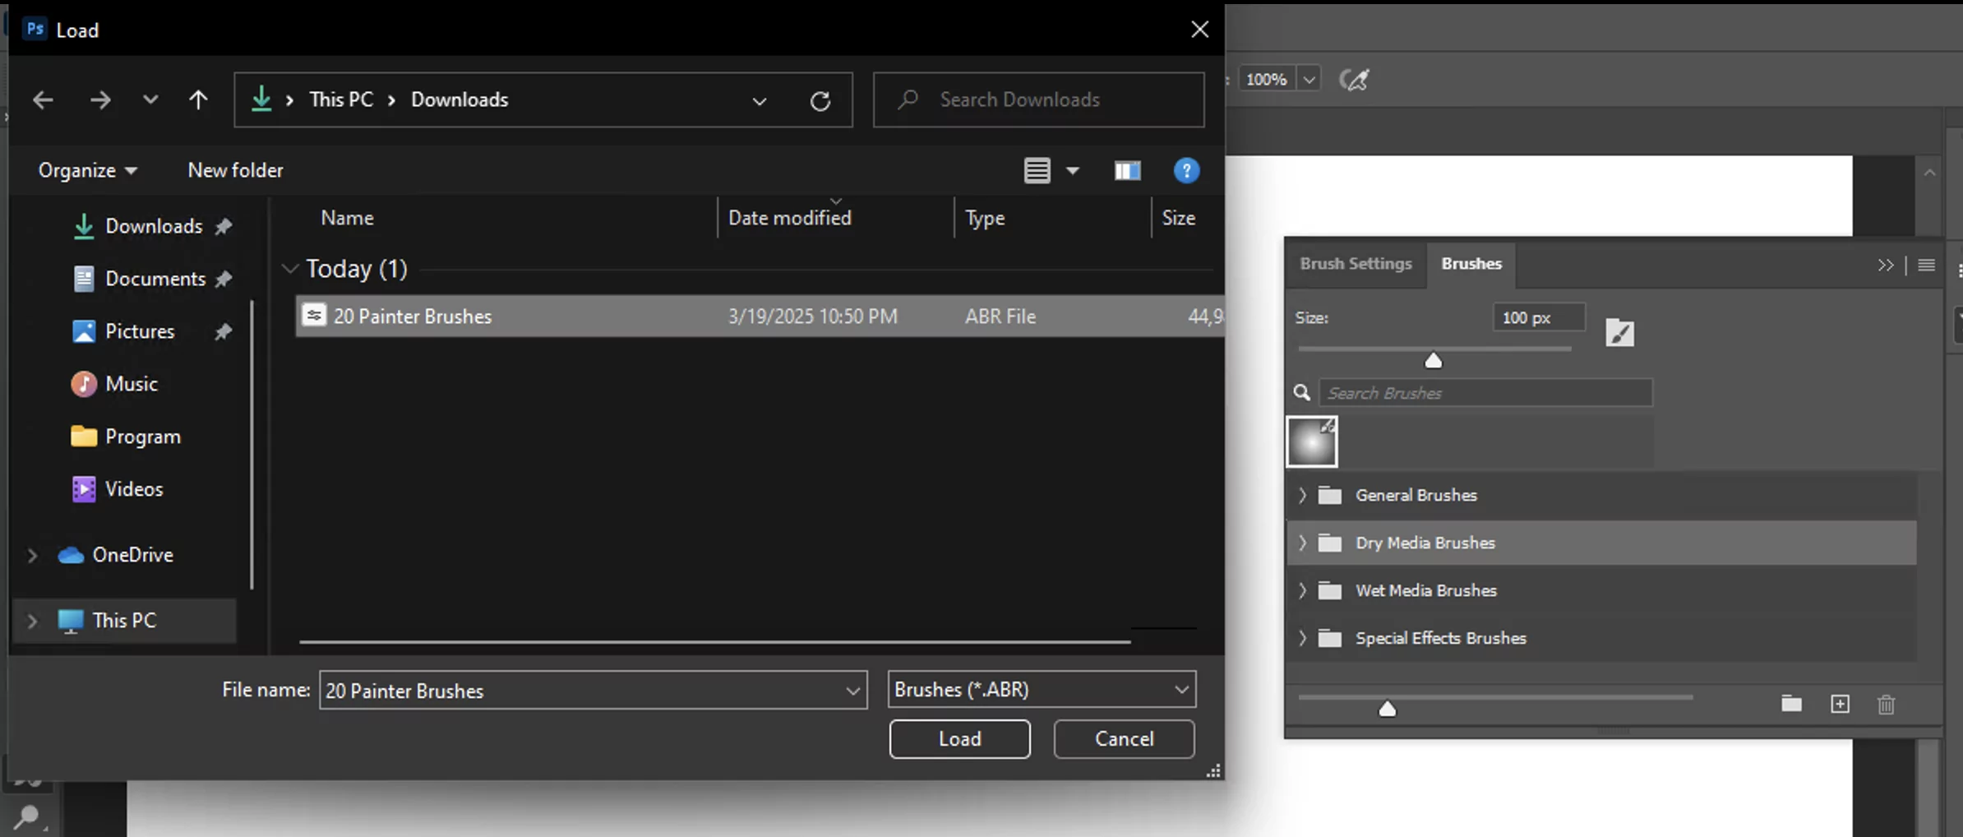1963x837 pixels.
Task: Open the brush settings panel toggle icon
Action: coord(1619,333)
